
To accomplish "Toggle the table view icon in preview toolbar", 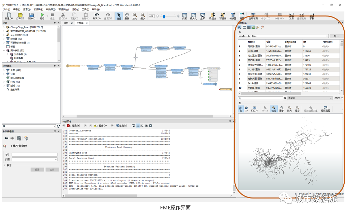I will coord(249,27).
